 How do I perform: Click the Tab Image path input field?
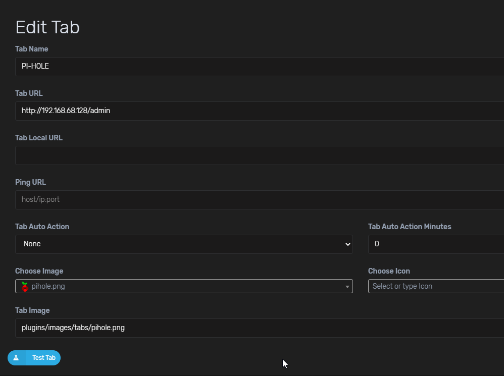point(260,328)
